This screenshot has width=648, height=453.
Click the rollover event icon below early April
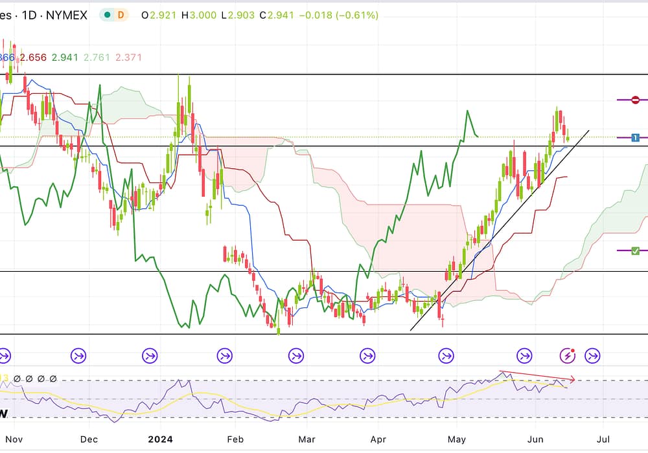(367, 355)
